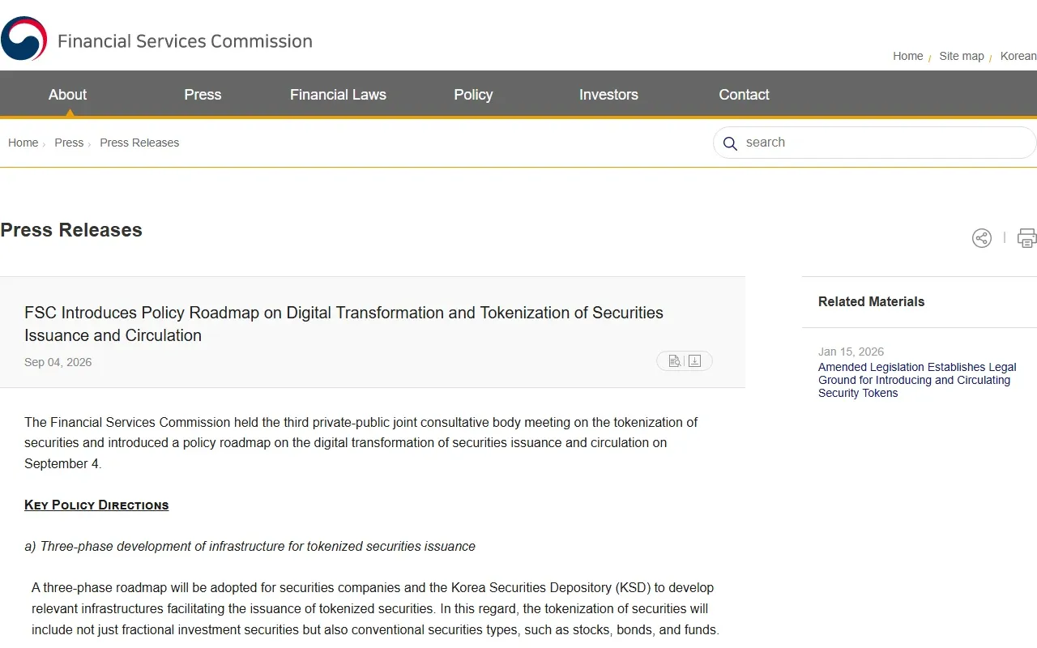Download the press release attachment
The width and height of the screenshot is (1037, 648).
click(694, 361)
